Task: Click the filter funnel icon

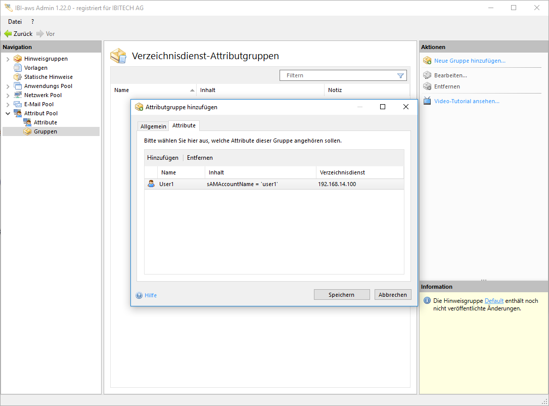Action: pos(400,75)
